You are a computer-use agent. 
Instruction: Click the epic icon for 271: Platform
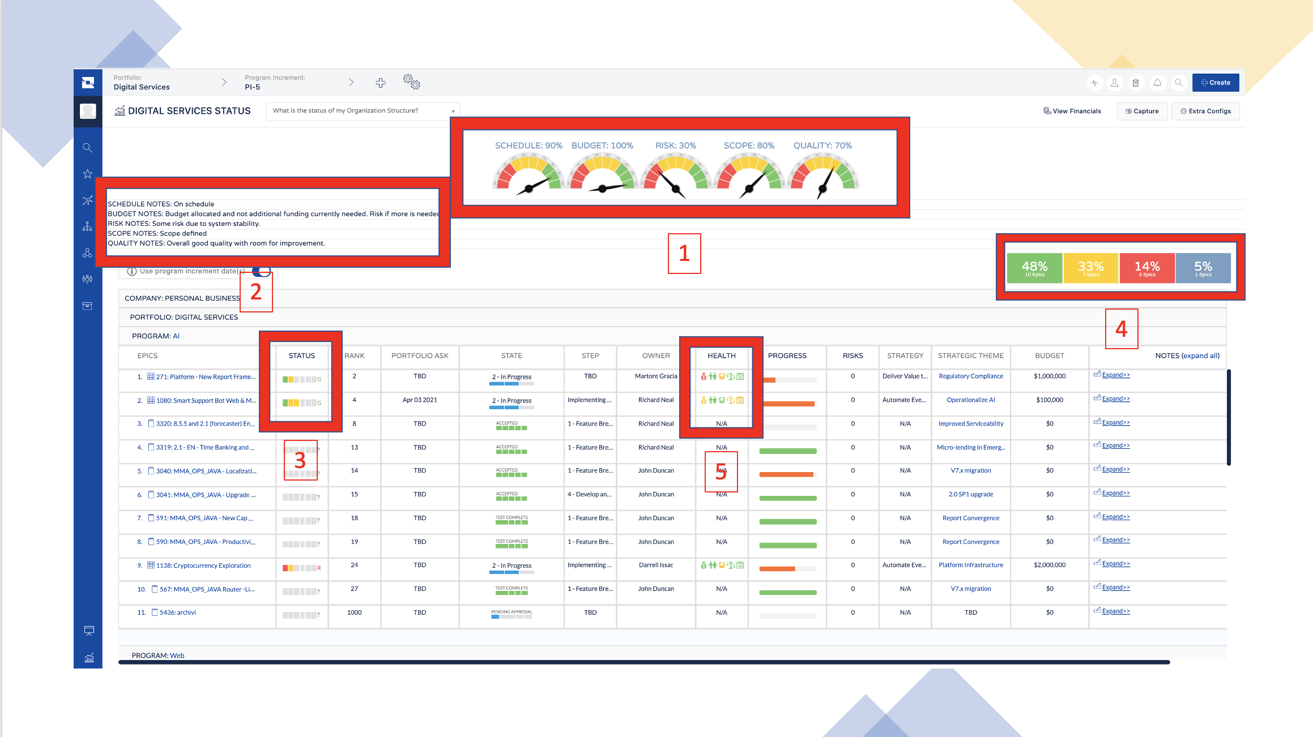[x=151, y=376]
